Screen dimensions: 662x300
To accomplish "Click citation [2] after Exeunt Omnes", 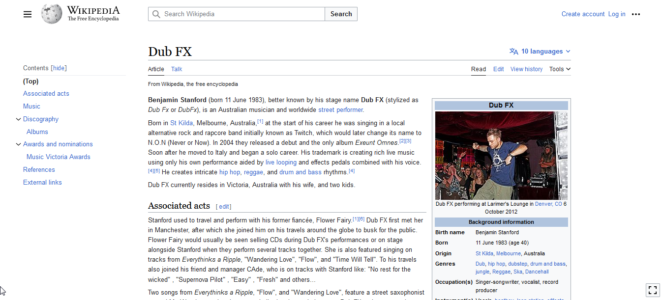I will pos(402,141).
